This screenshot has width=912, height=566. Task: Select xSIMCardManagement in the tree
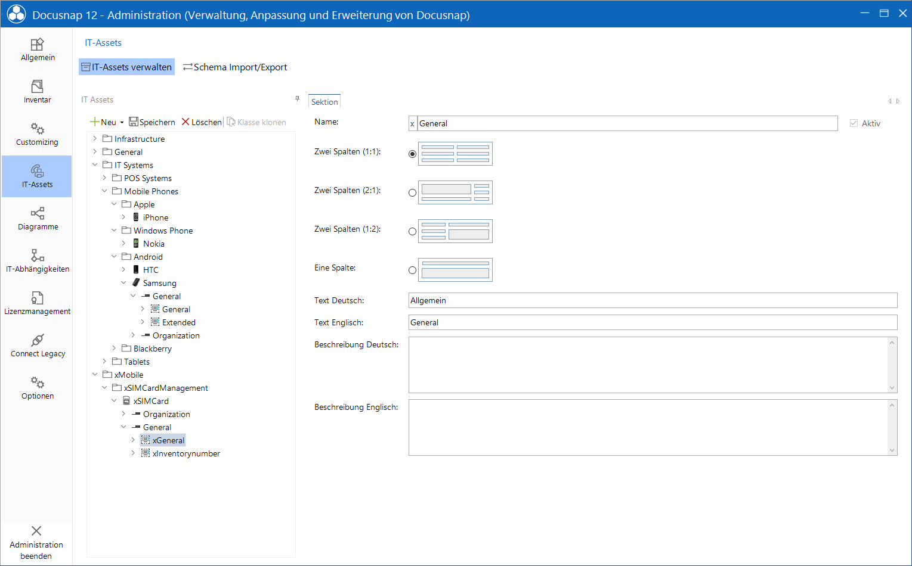tap(166, 388)
